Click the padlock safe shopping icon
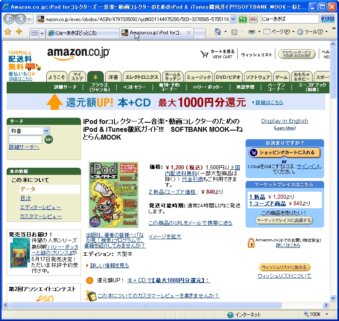This screenshot has width=339, height=321. [251, 243]
